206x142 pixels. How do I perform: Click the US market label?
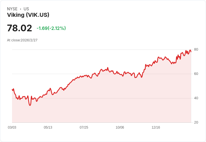[26, 9]
